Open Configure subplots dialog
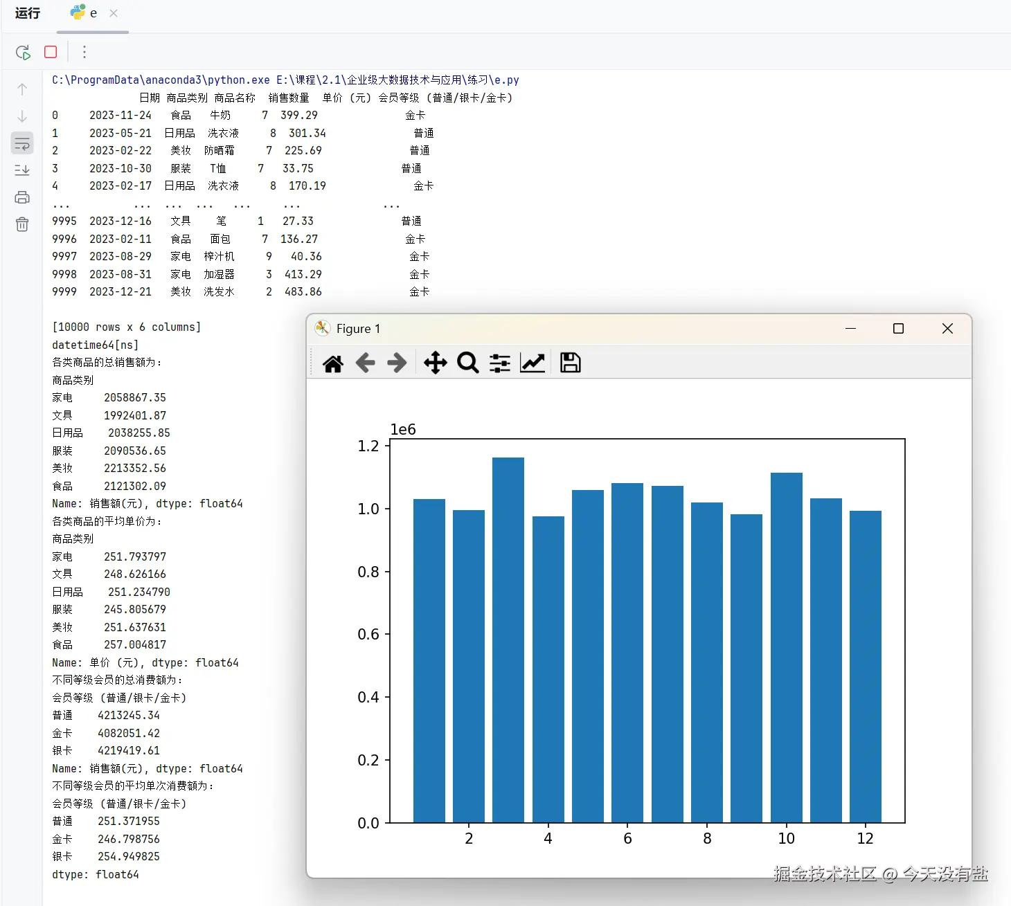The width and height of the screenshot is (1011, 906). click(500, 363)
